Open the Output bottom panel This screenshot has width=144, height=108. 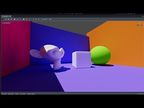click(x=4, y=94)
